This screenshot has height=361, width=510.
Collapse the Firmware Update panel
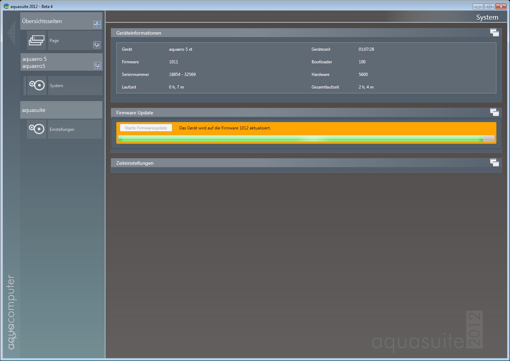494,113
